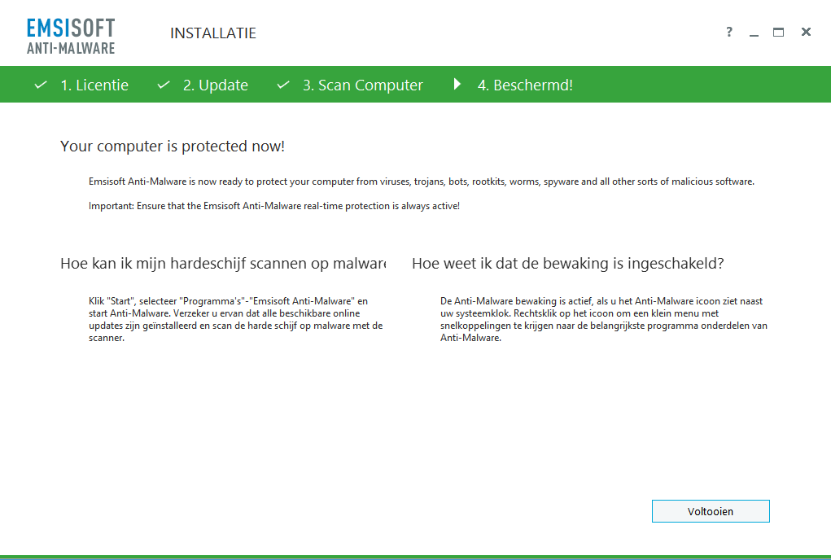This screenshot has width=831, height=560.
Task: Close the installation window
Action: 806,32
